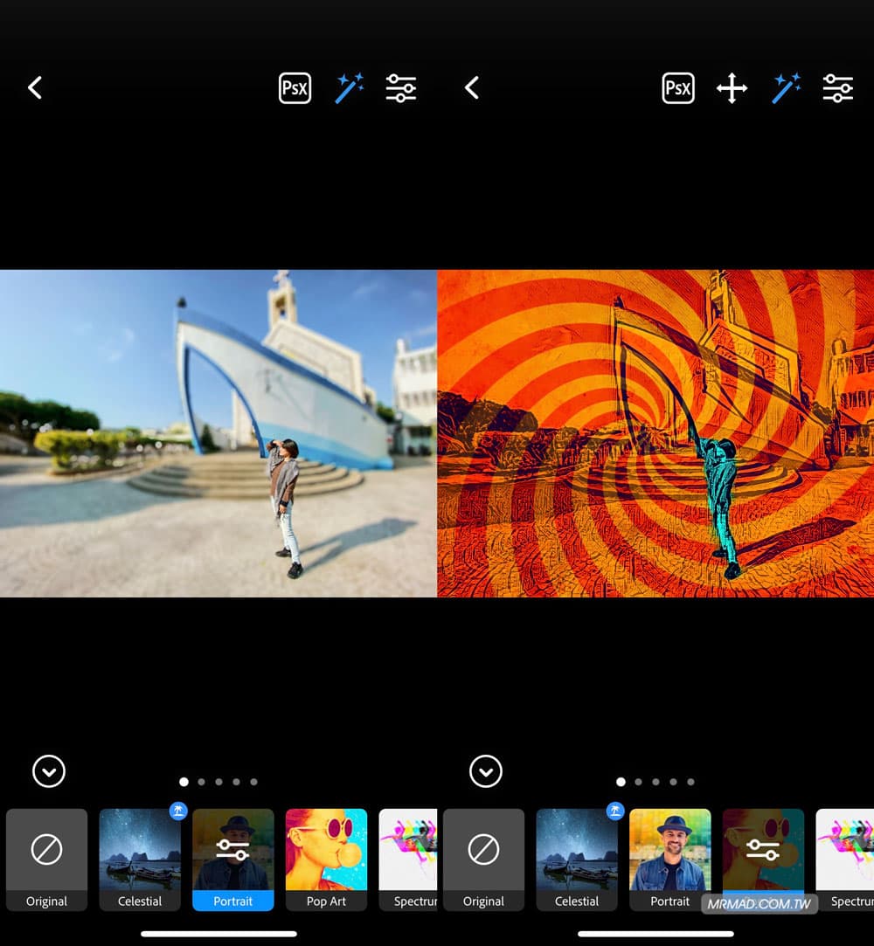The width and height of the screenshot is (874, 946).
Task: Choose Spectrum filter on left screen
Action: click(x=408, y=860)
